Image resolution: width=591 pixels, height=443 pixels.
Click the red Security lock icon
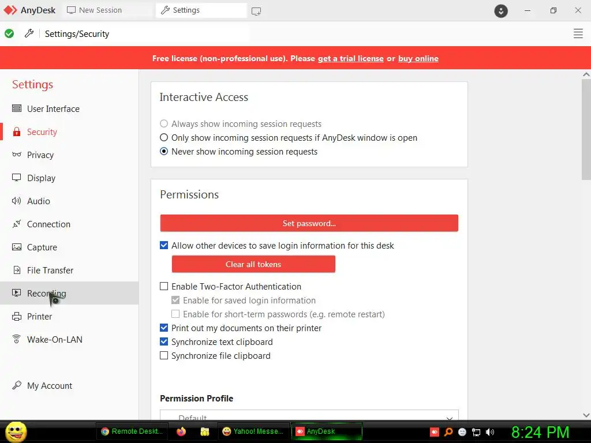17,132
